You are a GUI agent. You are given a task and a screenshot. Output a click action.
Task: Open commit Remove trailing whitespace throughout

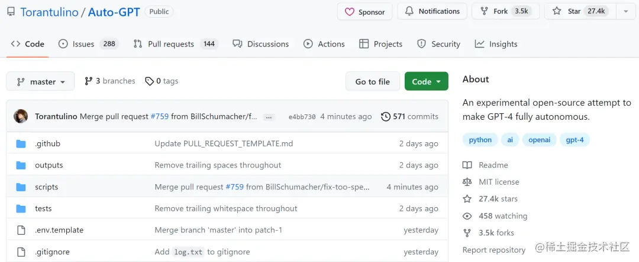[x=226, y=208]
